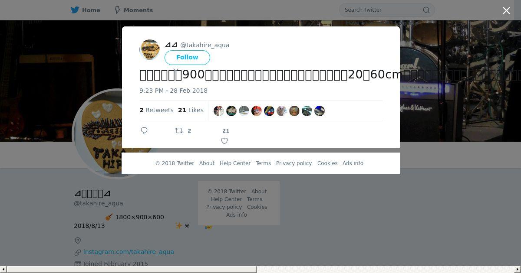Open the Privacy policy link in modal footer
Viewport: 521px width, 273px height.
click(294, 163)
